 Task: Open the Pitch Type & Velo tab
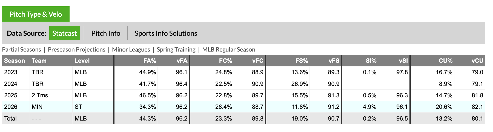point(36,14)
